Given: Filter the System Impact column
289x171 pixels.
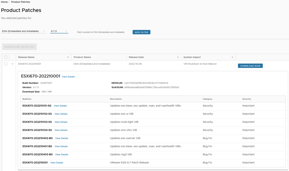Looking at the screenshot, I should click(232, 57).
